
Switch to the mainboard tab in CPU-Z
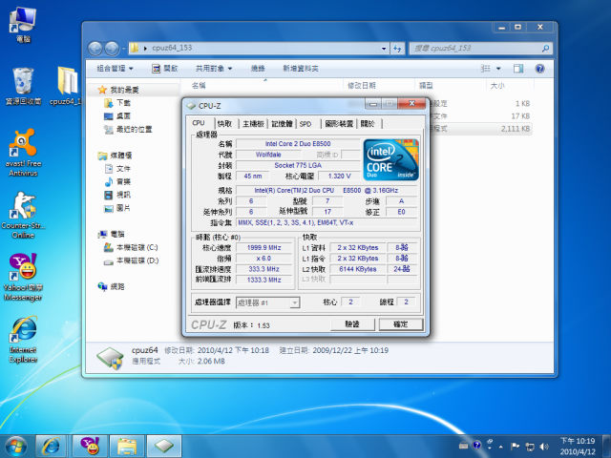click(x=253, y=124)
